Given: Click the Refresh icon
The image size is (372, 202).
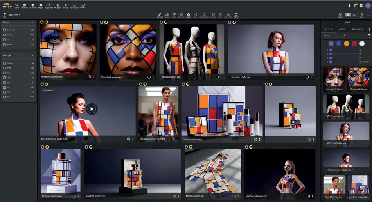Looking at the screenshot, I should (x=236, y=15).
